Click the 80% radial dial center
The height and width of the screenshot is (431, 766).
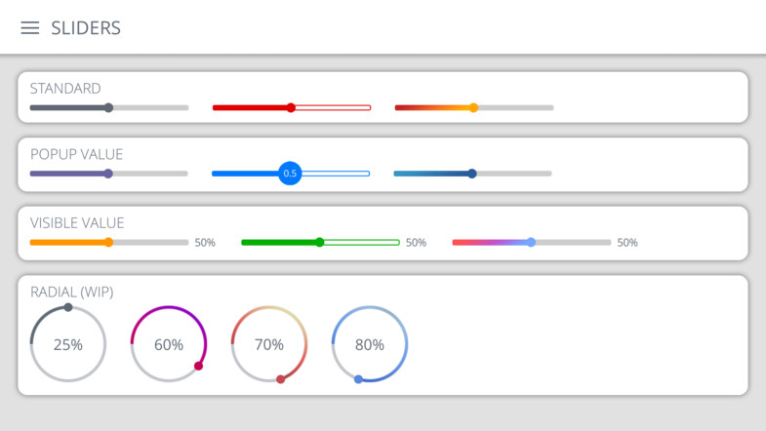(x=370, y=344)
